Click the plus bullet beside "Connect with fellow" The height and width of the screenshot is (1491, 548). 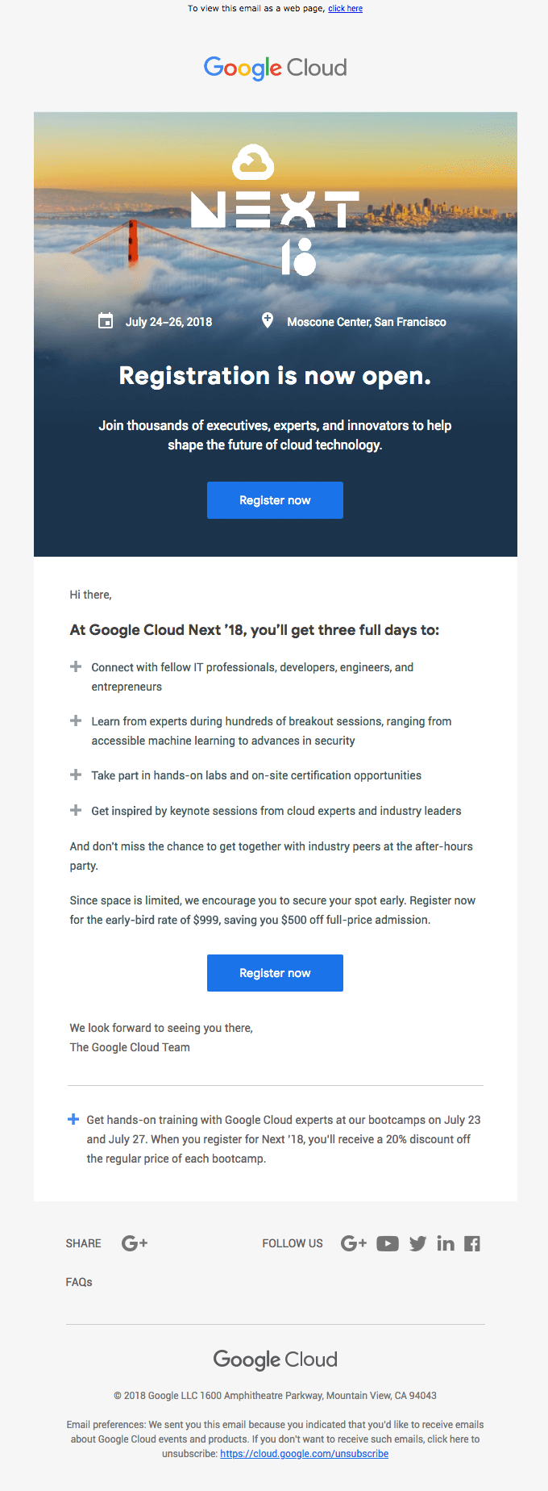pyautogui.click(x=76, y=666)
